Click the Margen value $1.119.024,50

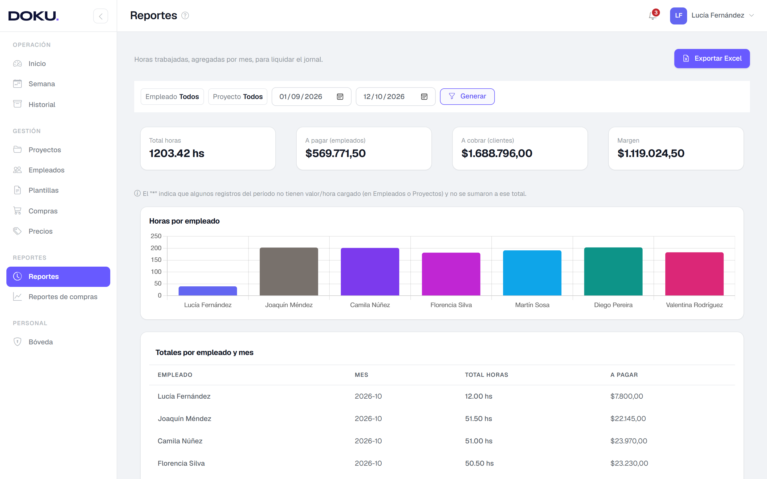coord(651,154)
